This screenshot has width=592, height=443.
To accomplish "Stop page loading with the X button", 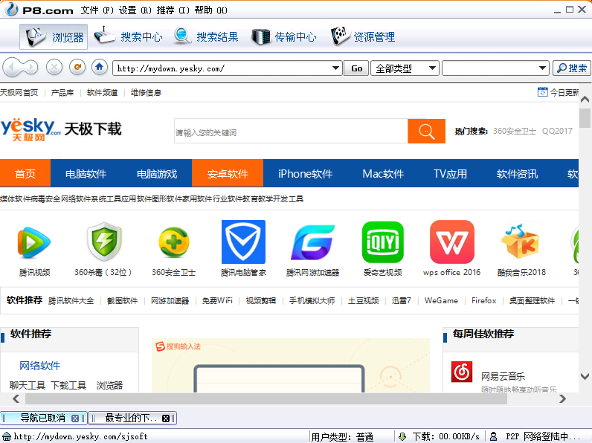I will coord(54,68).
